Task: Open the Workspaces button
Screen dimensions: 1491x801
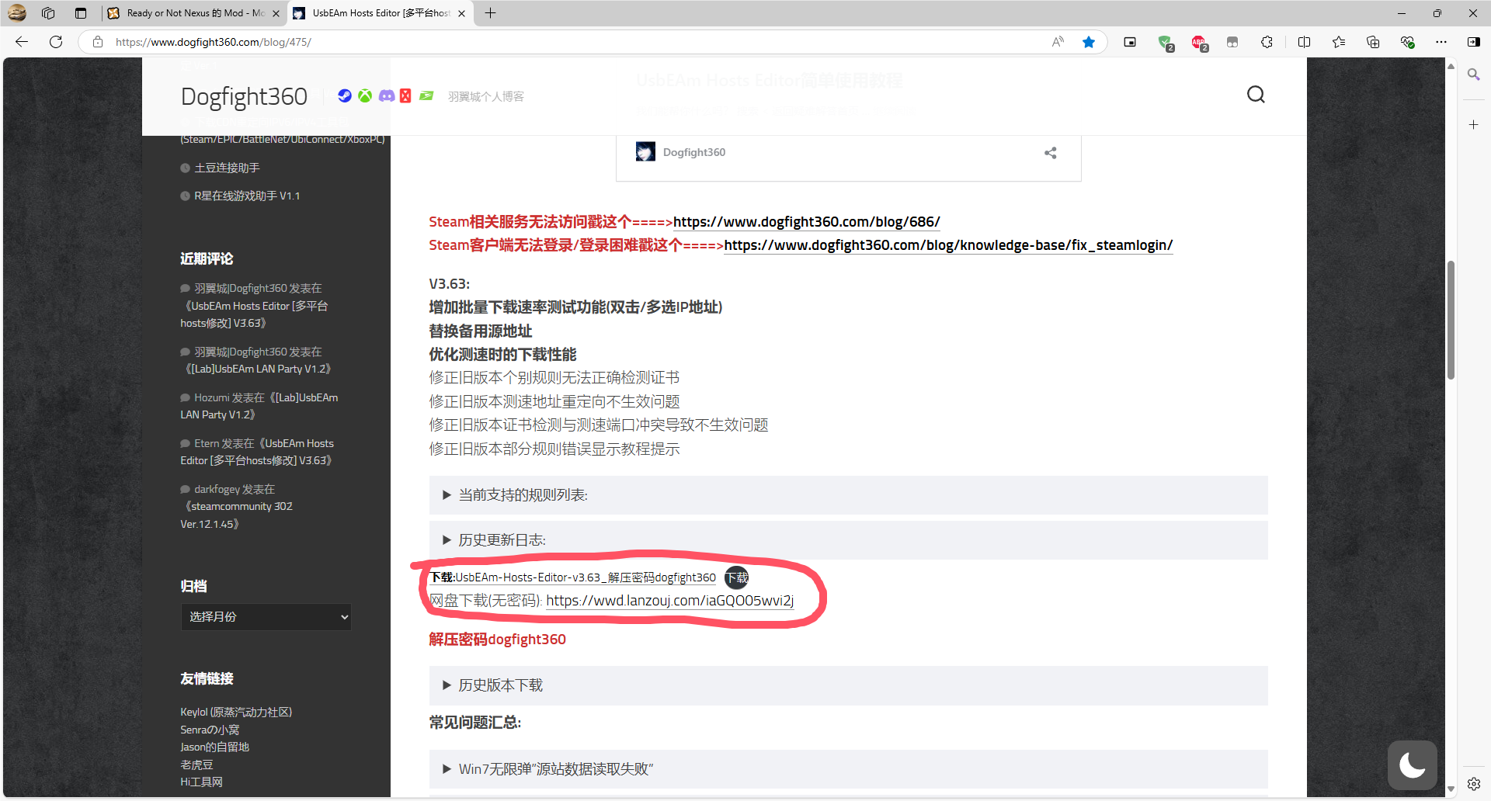Action: coord(48,13)
